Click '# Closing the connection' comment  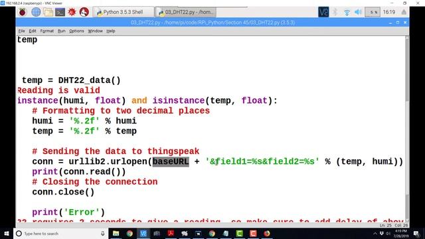(x=94, y=182)
